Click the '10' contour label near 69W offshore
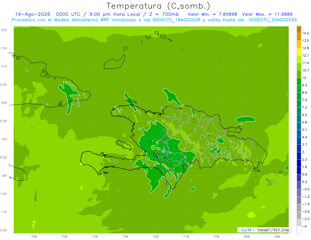This screenshot has width=311, height=240. (x=241, y=123)
